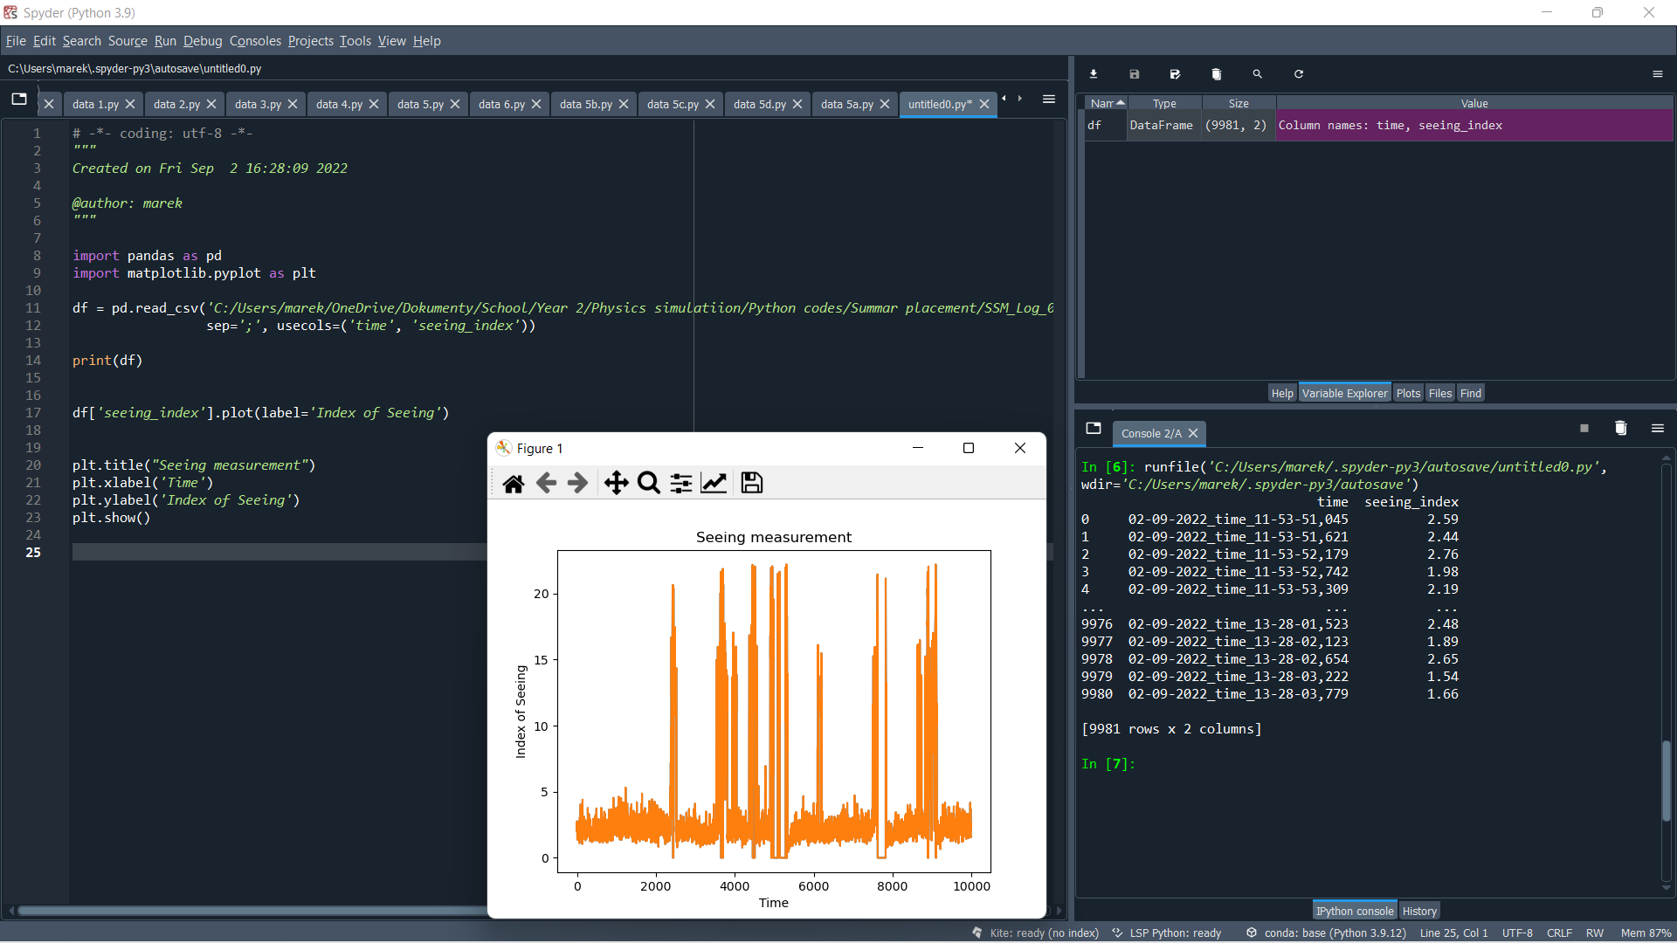The width and height of the screenshot is (1677, 943).
Task: Close the untitled0.py tab
Action: [984, 104]
